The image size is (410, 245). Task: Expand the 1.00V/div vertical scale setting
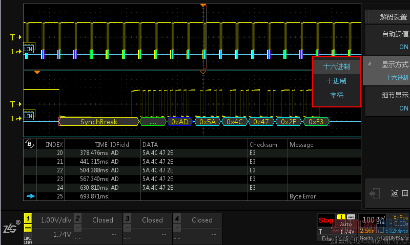[55, 220]
